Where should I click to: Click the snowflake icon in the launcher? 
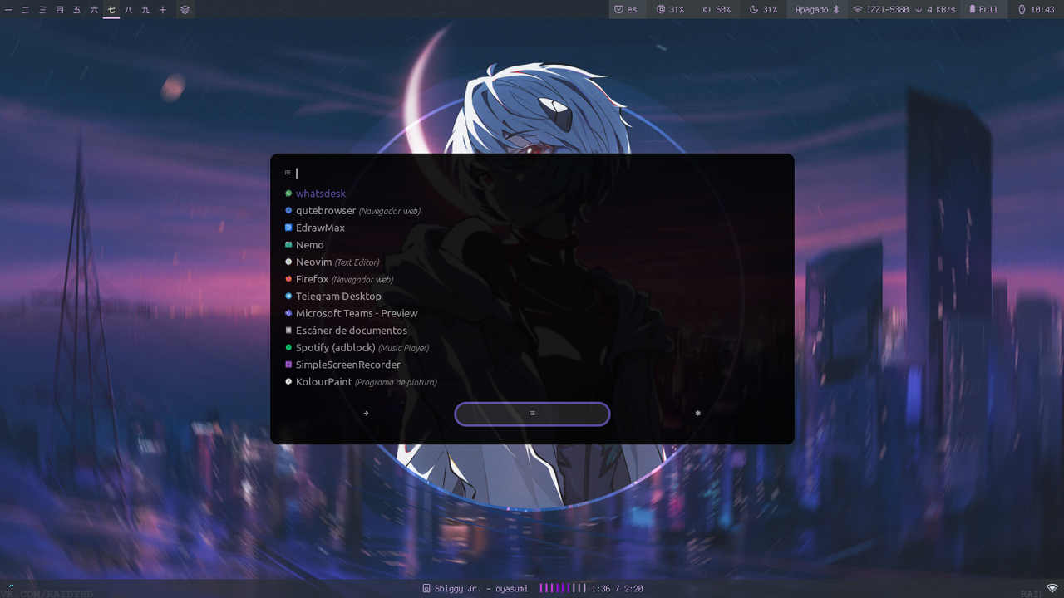pyautogui.click(x=697, y=413)
